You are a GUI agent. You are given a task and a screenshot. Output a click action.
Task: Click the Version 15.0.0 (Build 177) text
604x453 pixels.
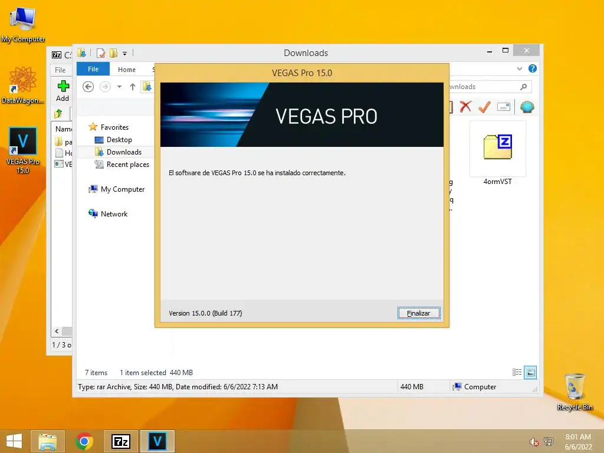point(205,313)
